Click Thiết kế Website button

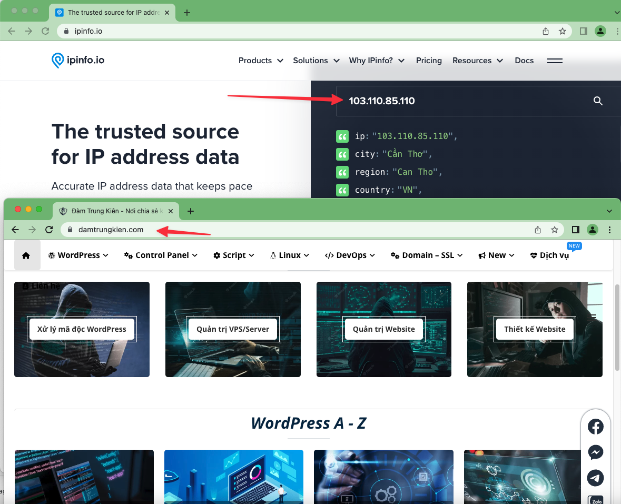(x=535, y=329)
